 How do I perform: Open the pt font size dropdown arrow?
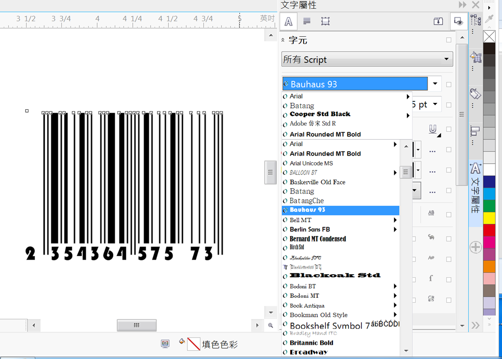(x=435, y=104)
